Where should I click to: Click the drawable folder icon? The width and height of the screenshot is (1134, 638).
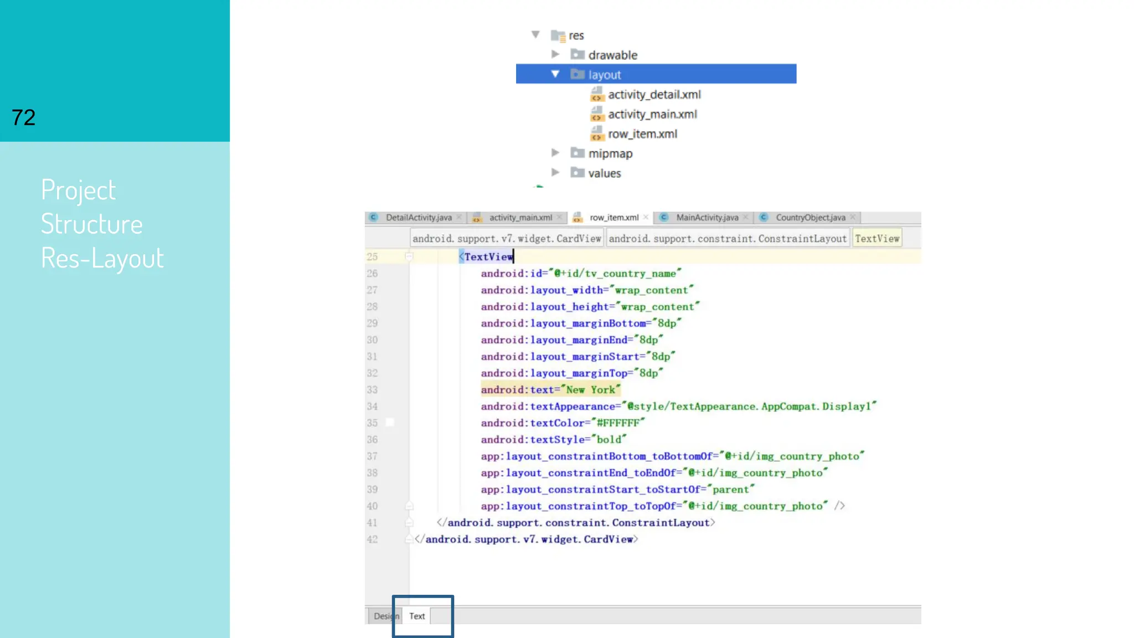tap(578, 54)
